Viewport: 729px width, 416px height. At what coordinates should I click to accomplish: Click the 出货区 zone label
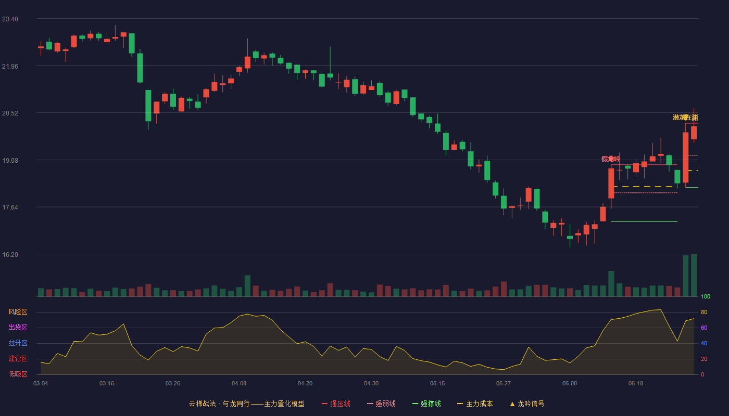[18, 328]
